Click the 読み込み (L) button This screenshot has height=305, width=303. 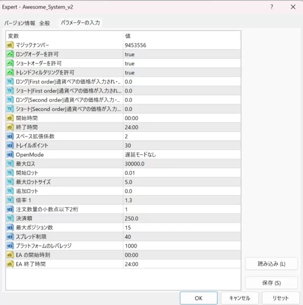271,264
